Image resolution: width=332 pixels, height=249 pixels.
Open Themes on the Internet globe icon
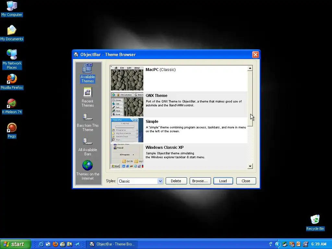(x=88, y=165)
